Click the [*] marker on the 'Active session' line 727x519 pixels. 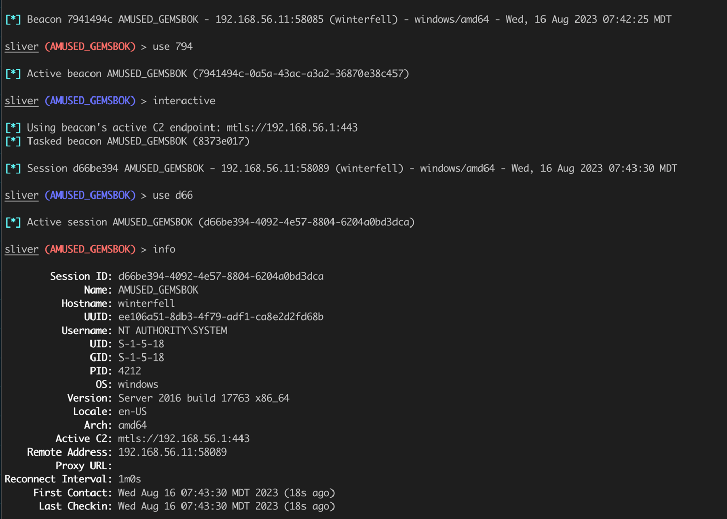pos(13,222)
